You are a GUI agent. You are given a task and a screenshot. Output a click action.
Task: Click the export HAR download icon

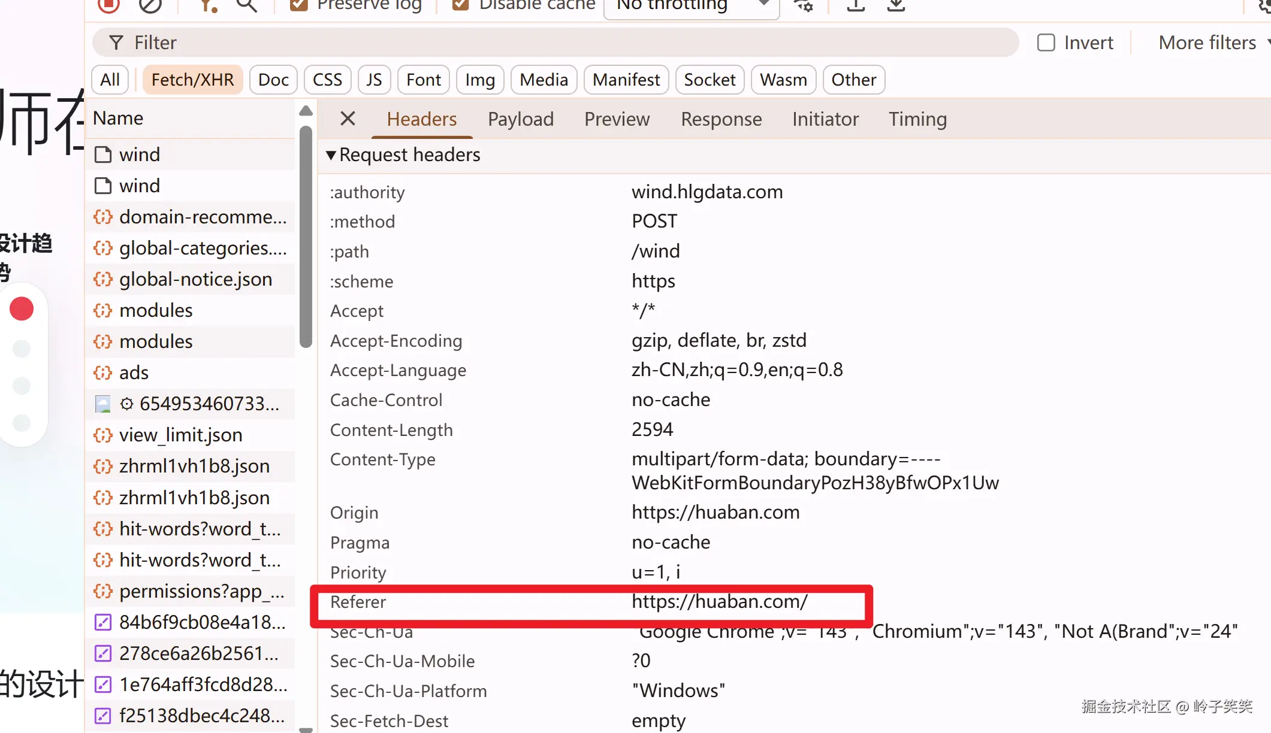click(x=896, y=5)
